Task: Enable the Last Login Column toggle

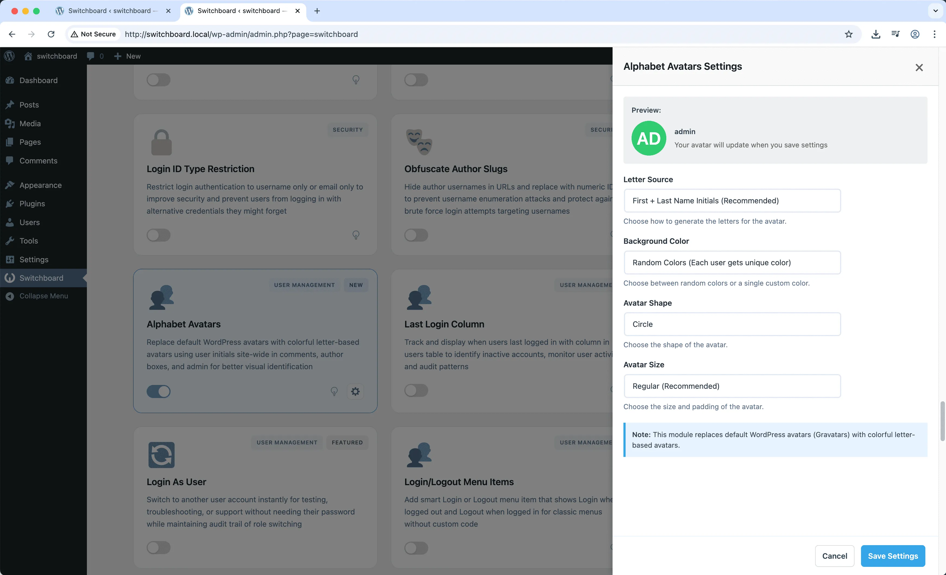Action: click(416, 390)
